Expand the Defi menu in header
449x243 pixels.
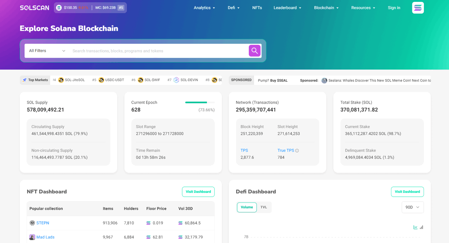pos(233,8)
